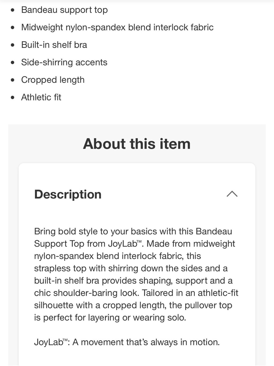Screen dimensions: 274x366
Task: Tap the Athletic fit bullet item
Action: tap(41, 97)
